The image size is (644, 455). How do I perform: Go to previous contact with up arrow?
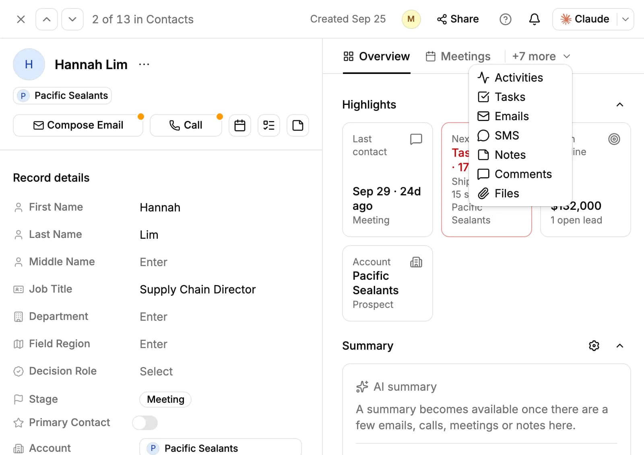[x=47, y=19]
